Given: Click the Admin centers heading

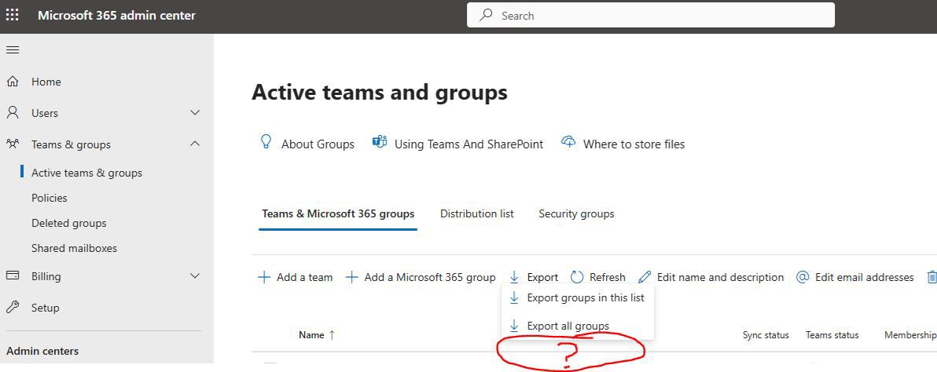Looking at the screenshot, I should point(42,351).
